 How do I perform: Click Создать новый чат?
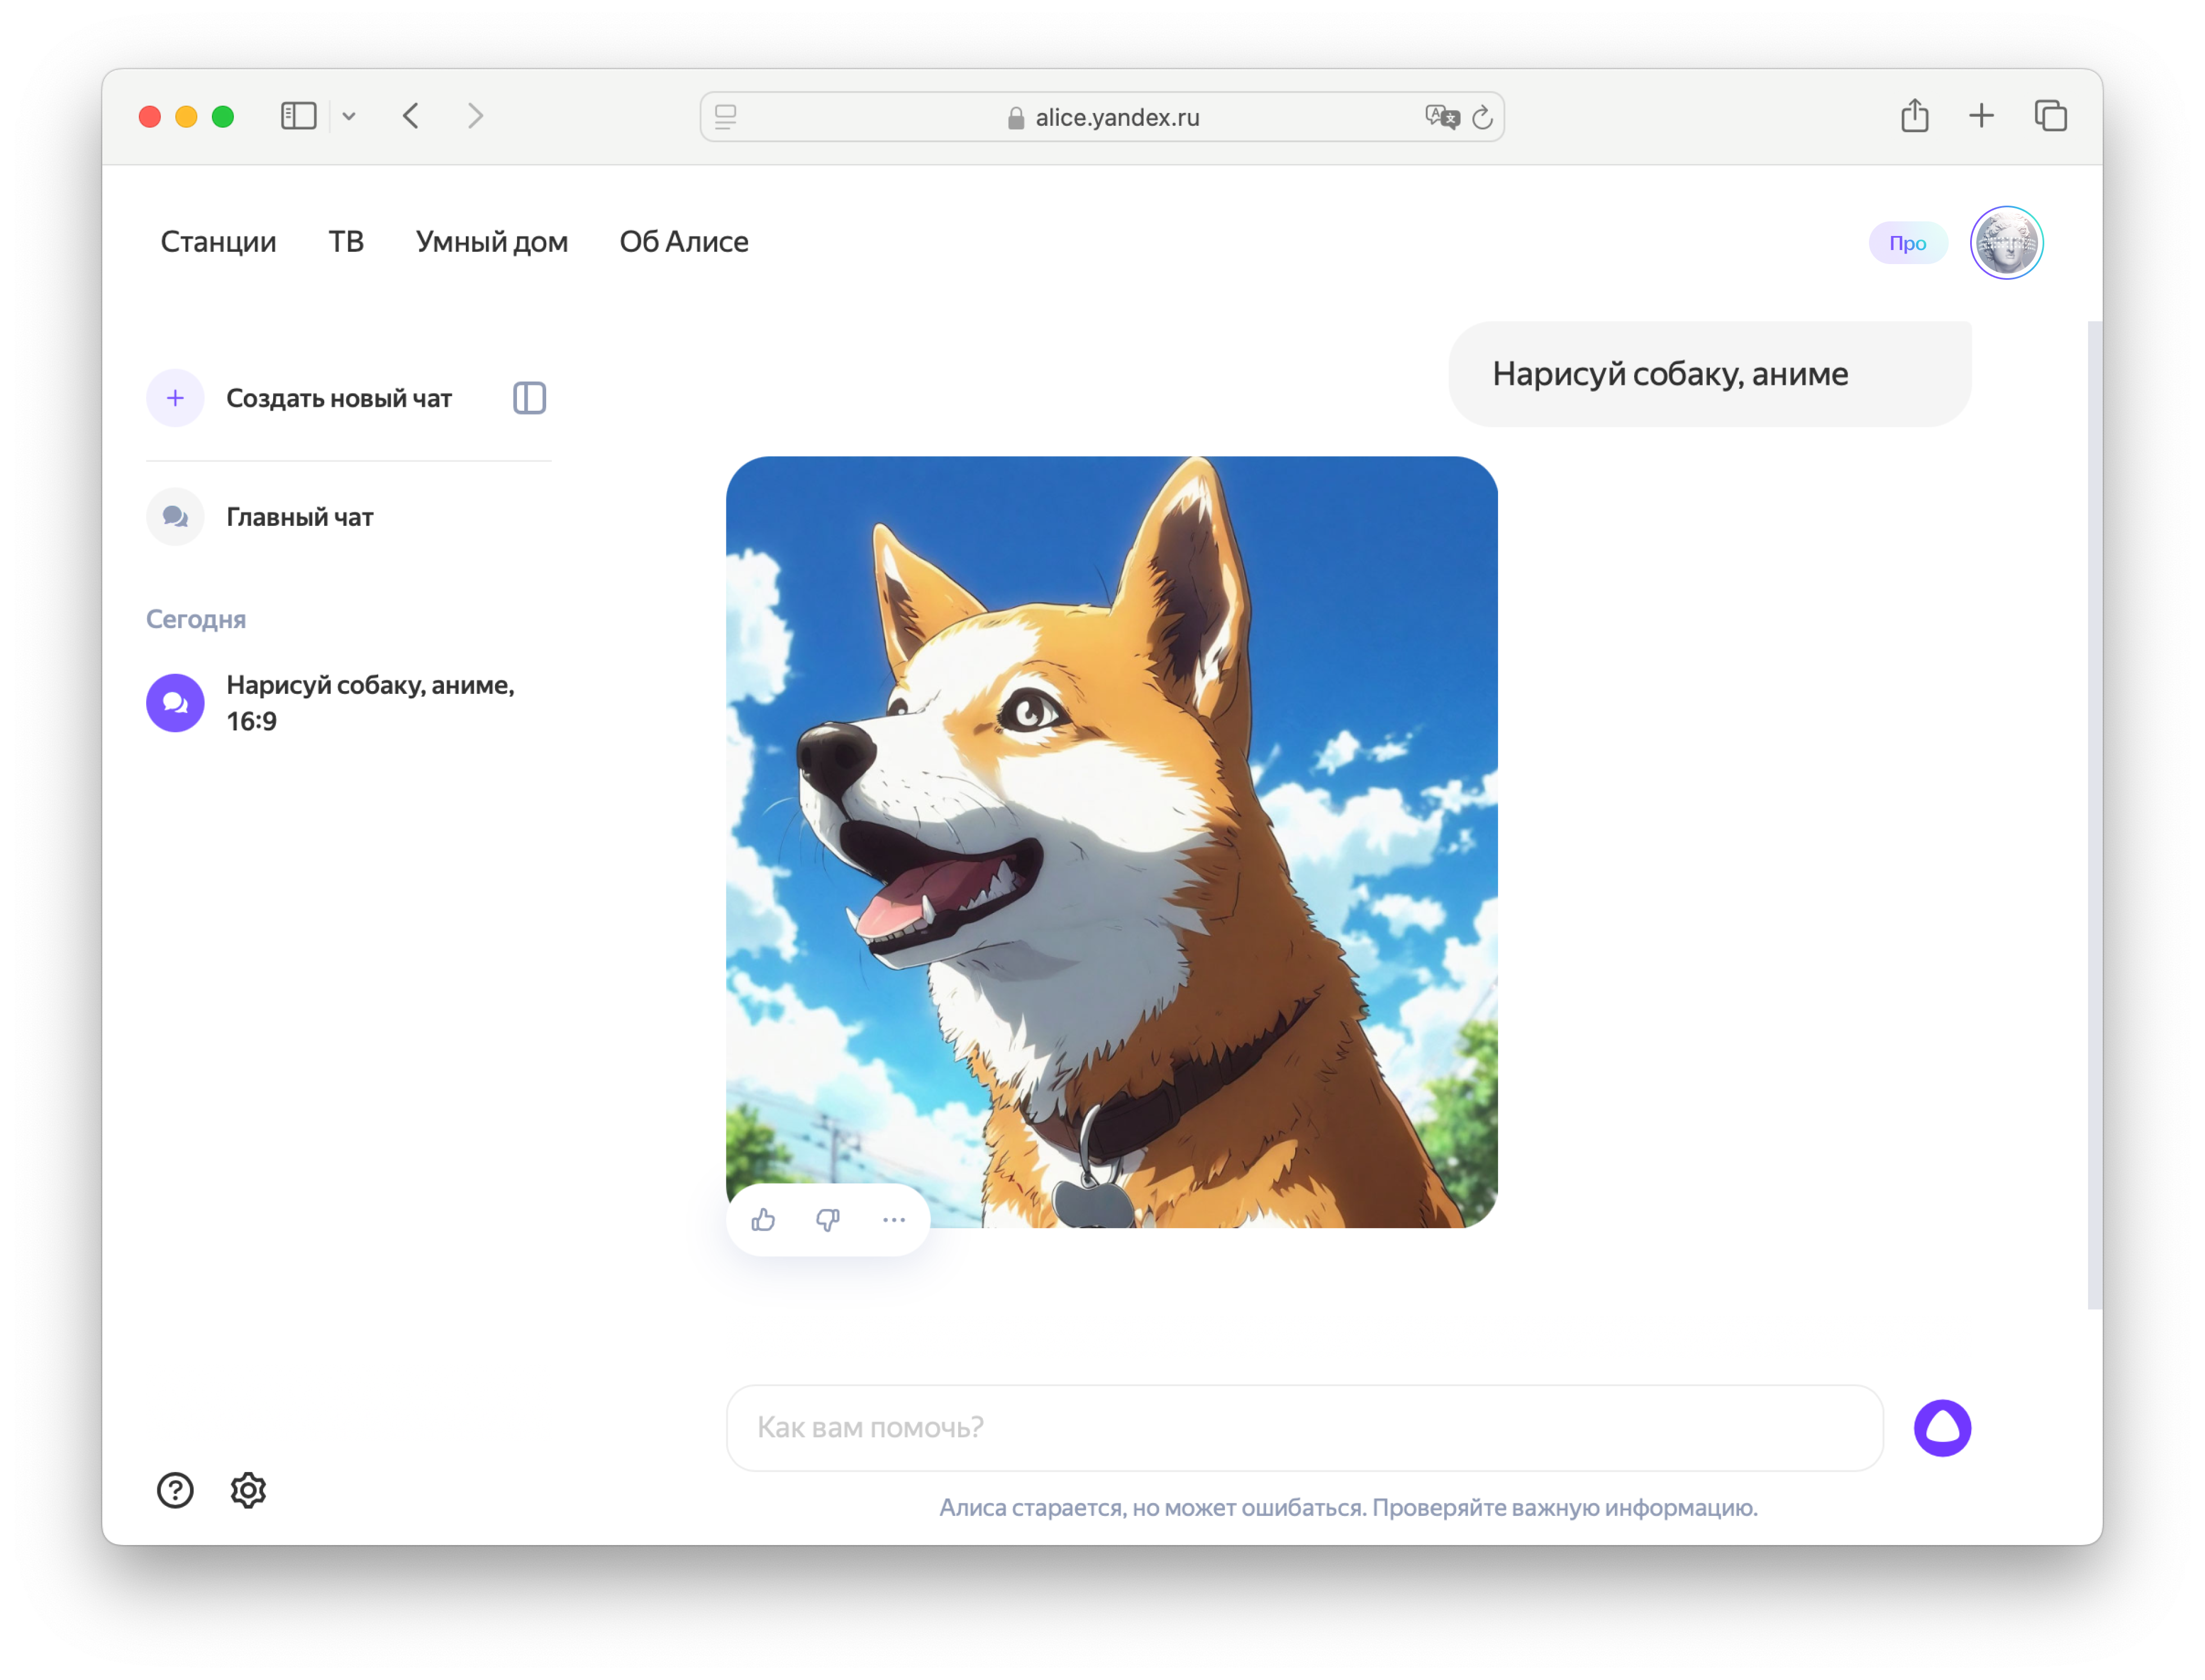[x=339, y=398]
